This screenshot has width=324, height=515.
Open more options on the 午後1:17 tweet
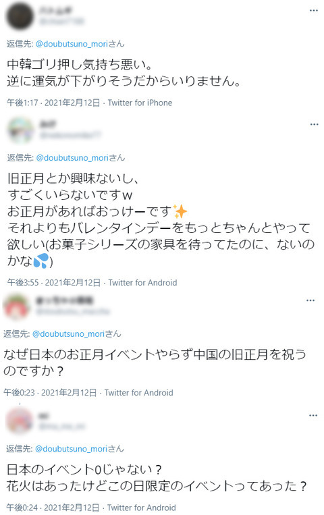click(x=313, y=11)
